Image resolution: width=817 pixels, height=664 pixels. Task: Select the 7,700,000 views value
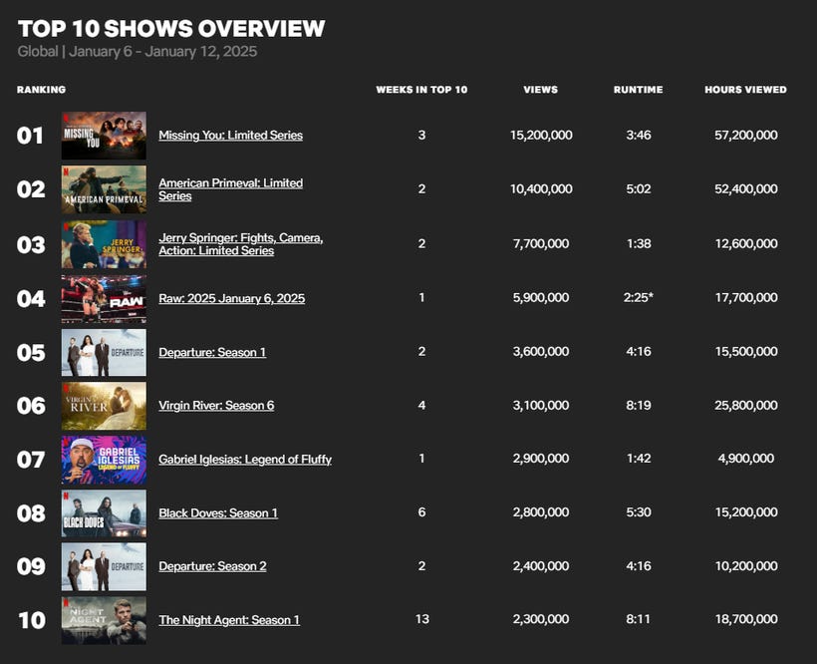tap(541, 243)
